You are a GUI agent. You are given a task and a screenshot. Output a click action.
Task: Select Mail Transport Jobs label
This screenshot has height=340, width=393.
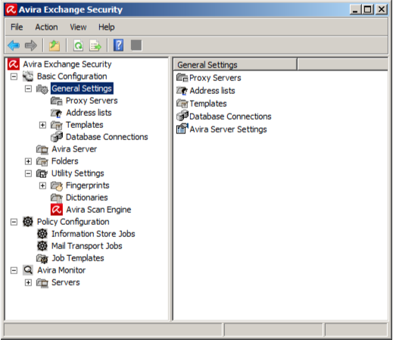[87, 246]
